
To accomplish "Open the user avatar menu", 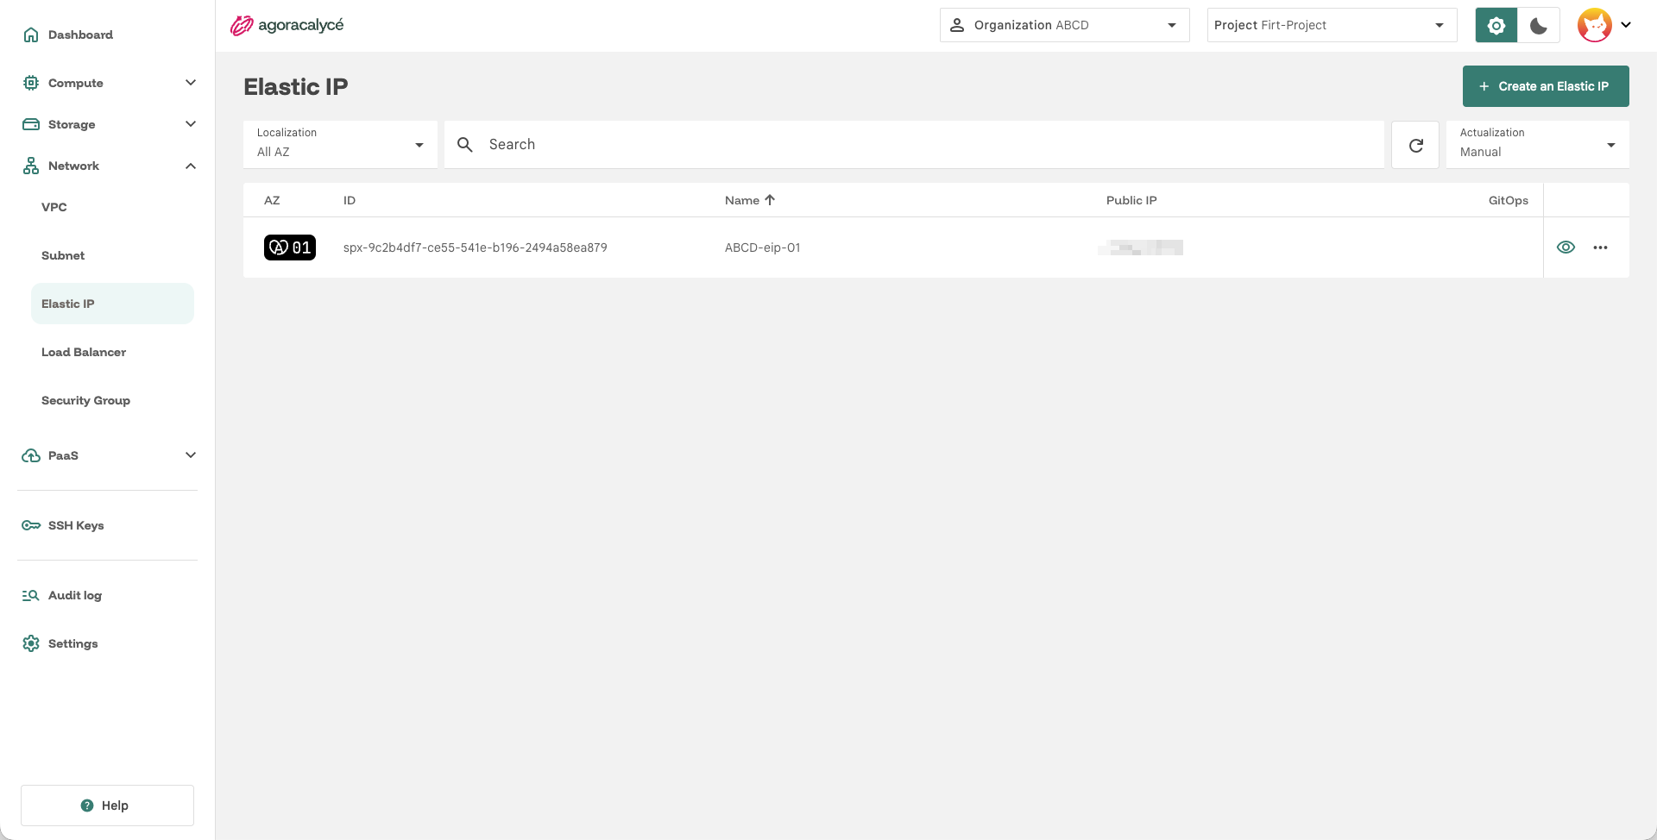I will 1595,25.
